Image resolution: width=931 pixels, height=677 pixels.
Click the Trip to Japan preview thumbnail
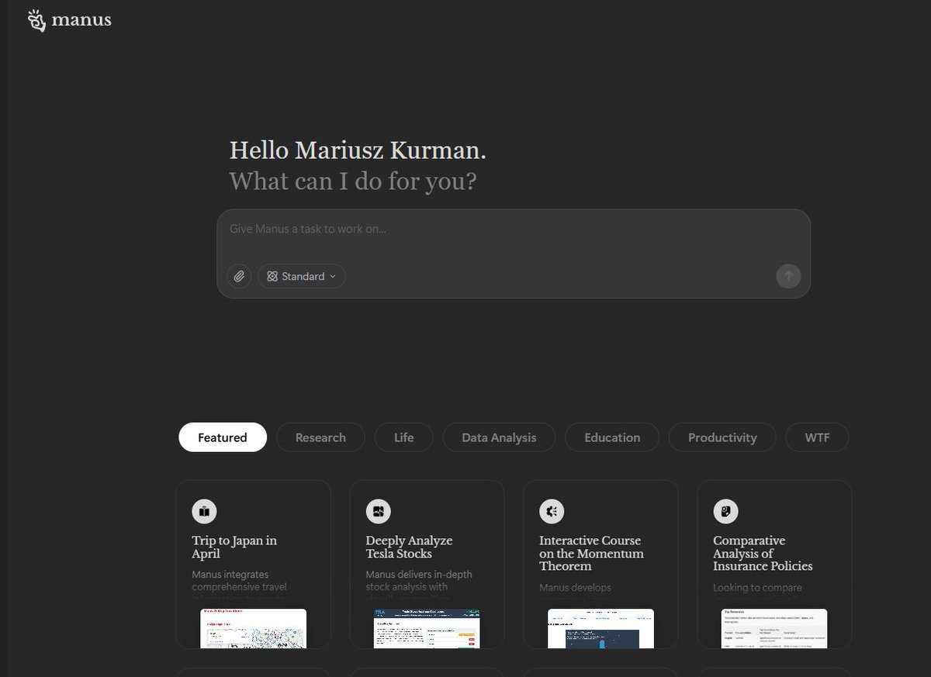coord(253,628)
